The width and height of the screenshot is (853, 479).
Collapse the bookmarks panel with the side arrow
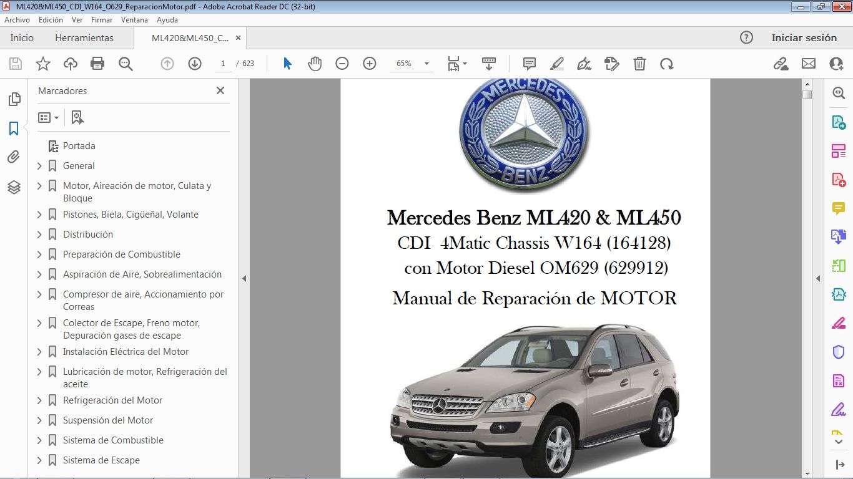pyautogui.click(x=244, y=279)
